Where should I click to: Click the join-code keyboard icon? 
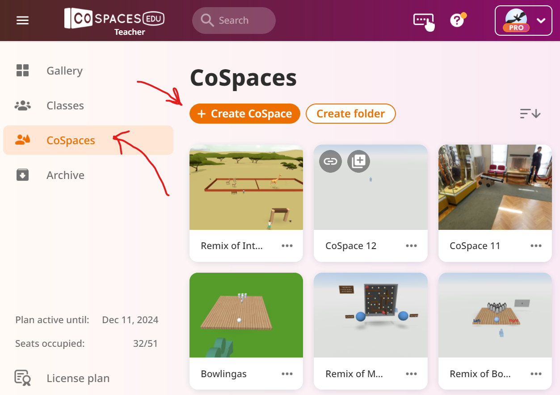424,21
